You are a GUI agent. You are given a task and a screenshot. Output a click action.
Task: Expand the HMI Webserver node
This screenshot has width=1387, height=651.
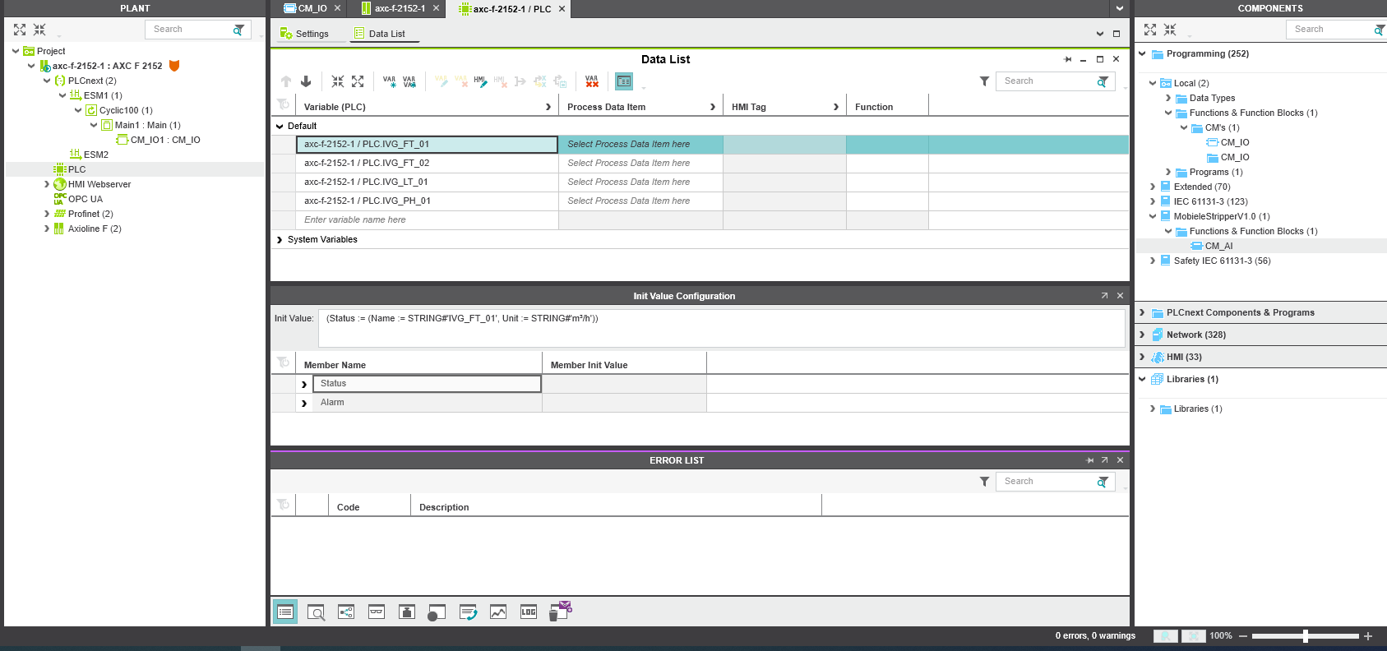click(x=47, y=184)
